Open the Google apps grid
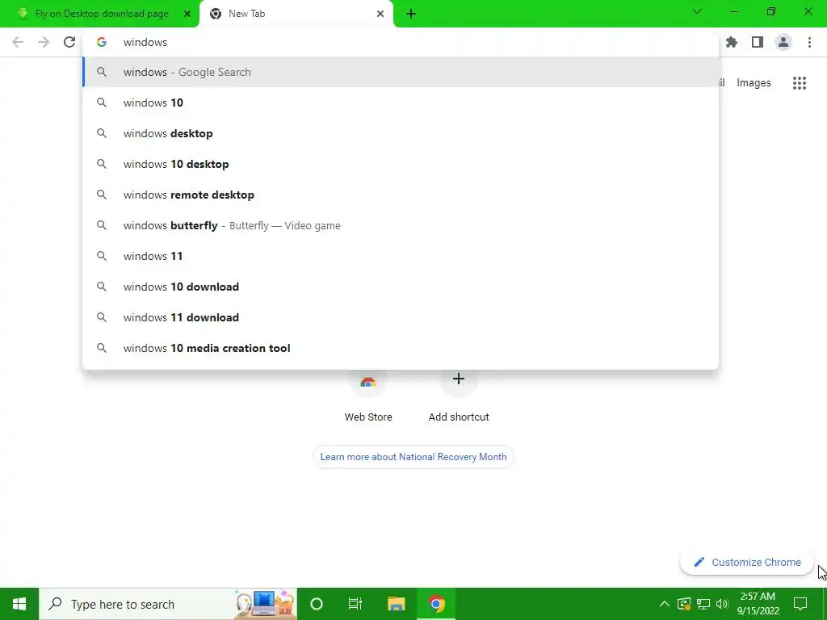Viewport: 827px width, 620px height. (x=800, y=83)
